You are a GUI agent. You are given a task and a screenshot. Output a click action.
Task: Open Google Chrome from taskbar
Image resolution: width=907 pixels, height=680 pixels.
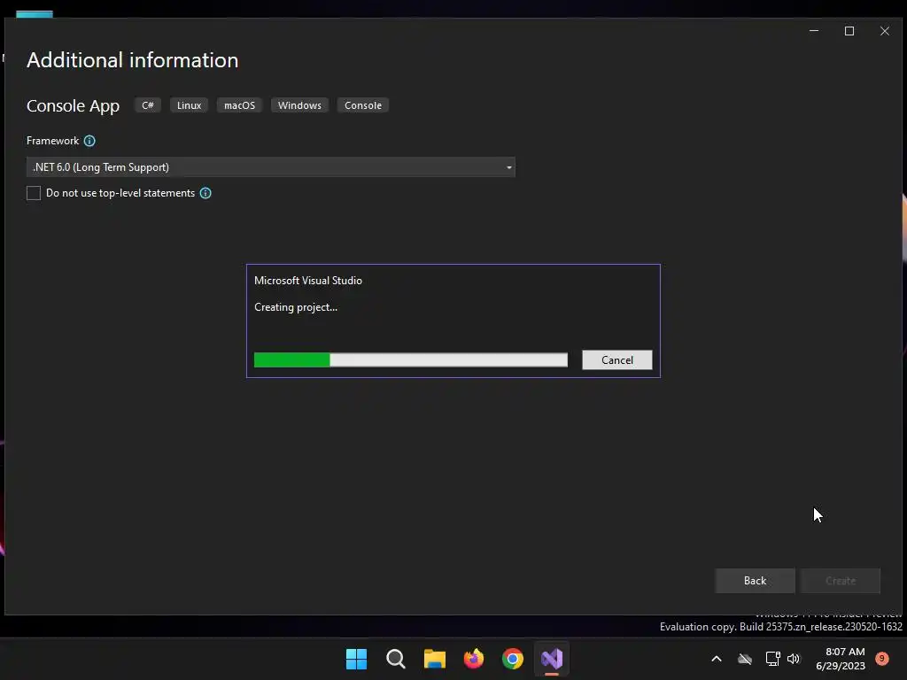pos(513,659)
